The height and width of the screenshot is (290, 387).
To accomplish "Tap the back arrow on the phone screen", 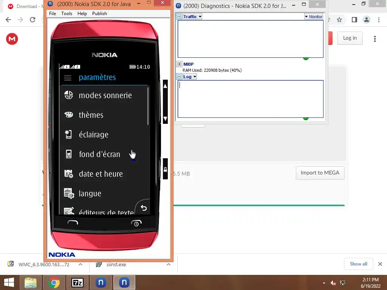I will [x=144, y=208].
